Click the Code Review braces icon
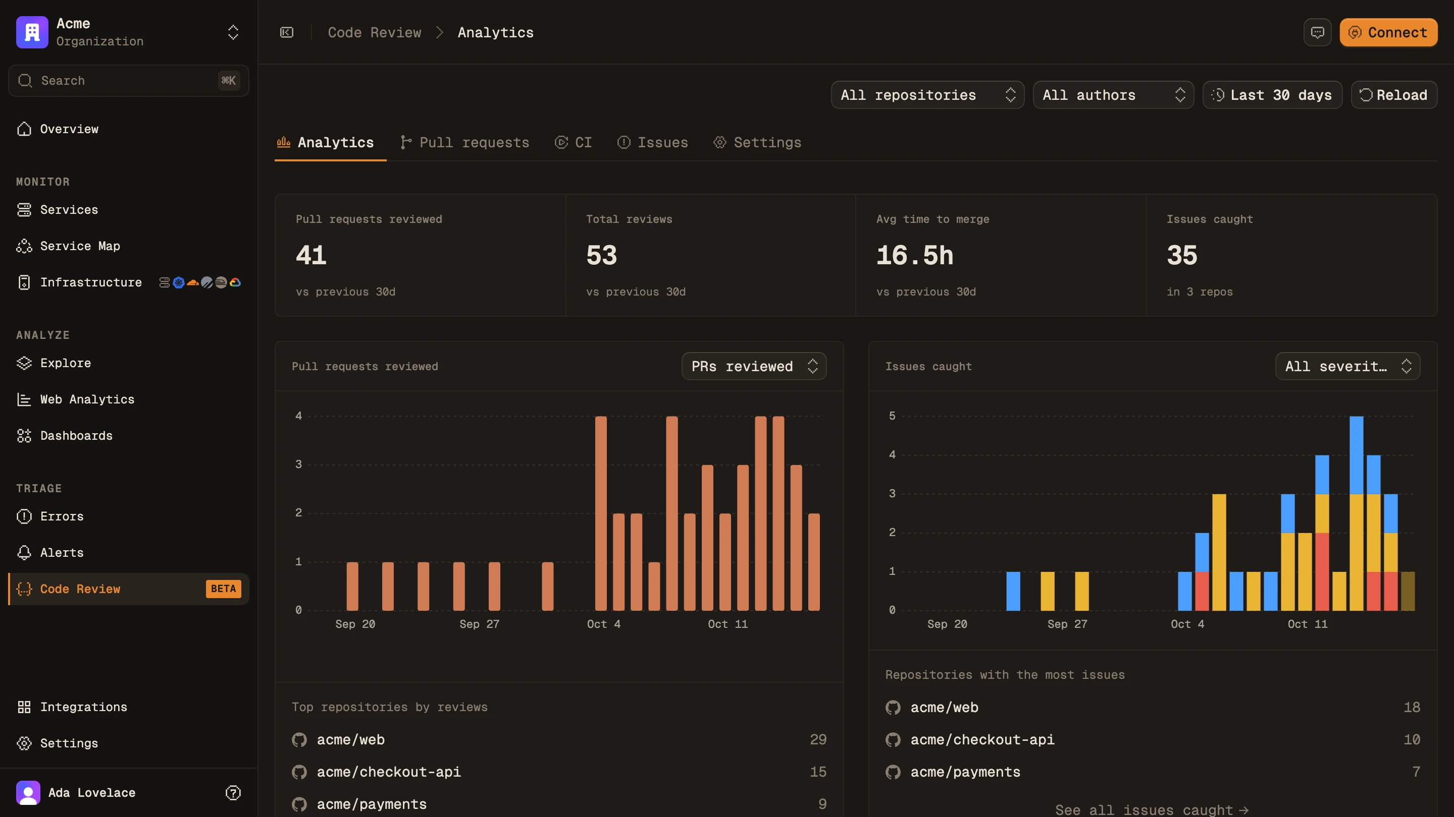Viewport: 1454px width, 817px height. [24, 589]
